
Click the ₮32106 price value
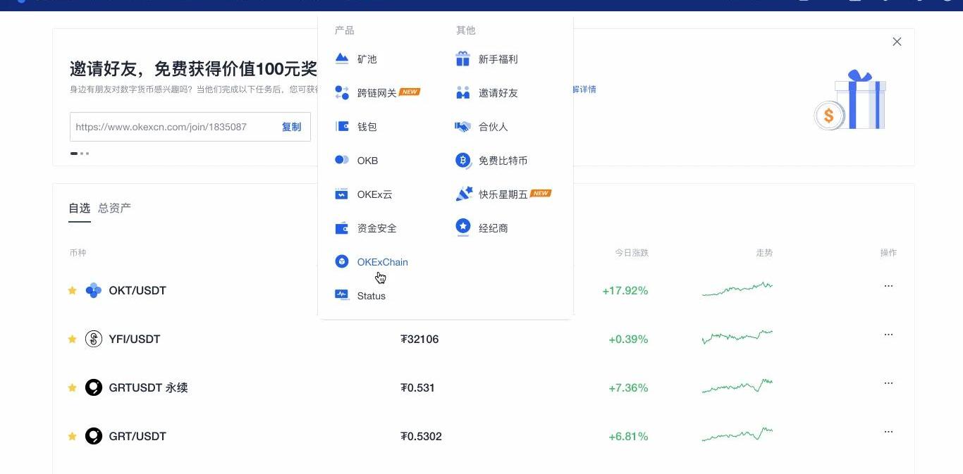point(419,339)
